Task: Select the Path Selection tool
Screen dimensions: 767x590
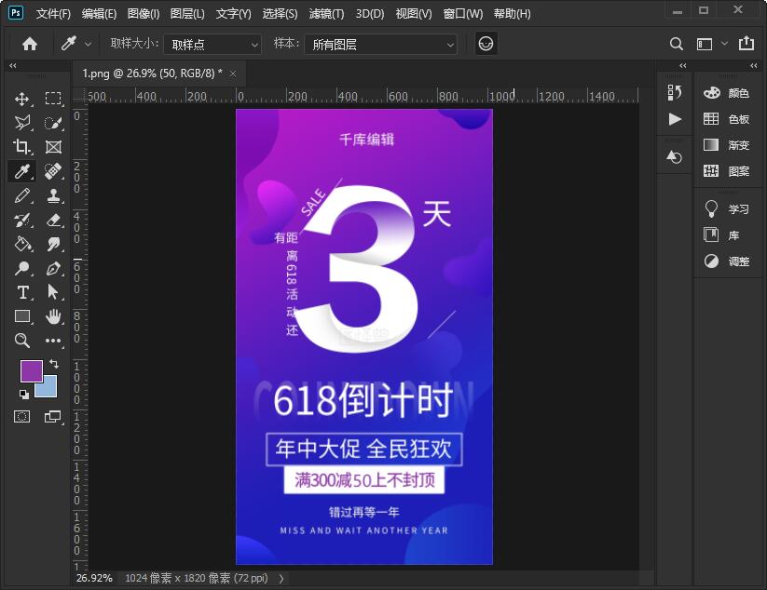Action: point(53,292)
